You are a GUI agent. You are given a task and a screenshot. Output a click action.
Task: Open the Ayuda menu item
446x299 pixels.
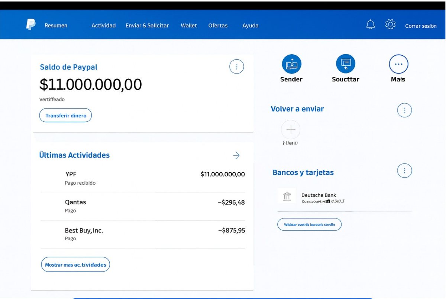[x=251, y=26]
